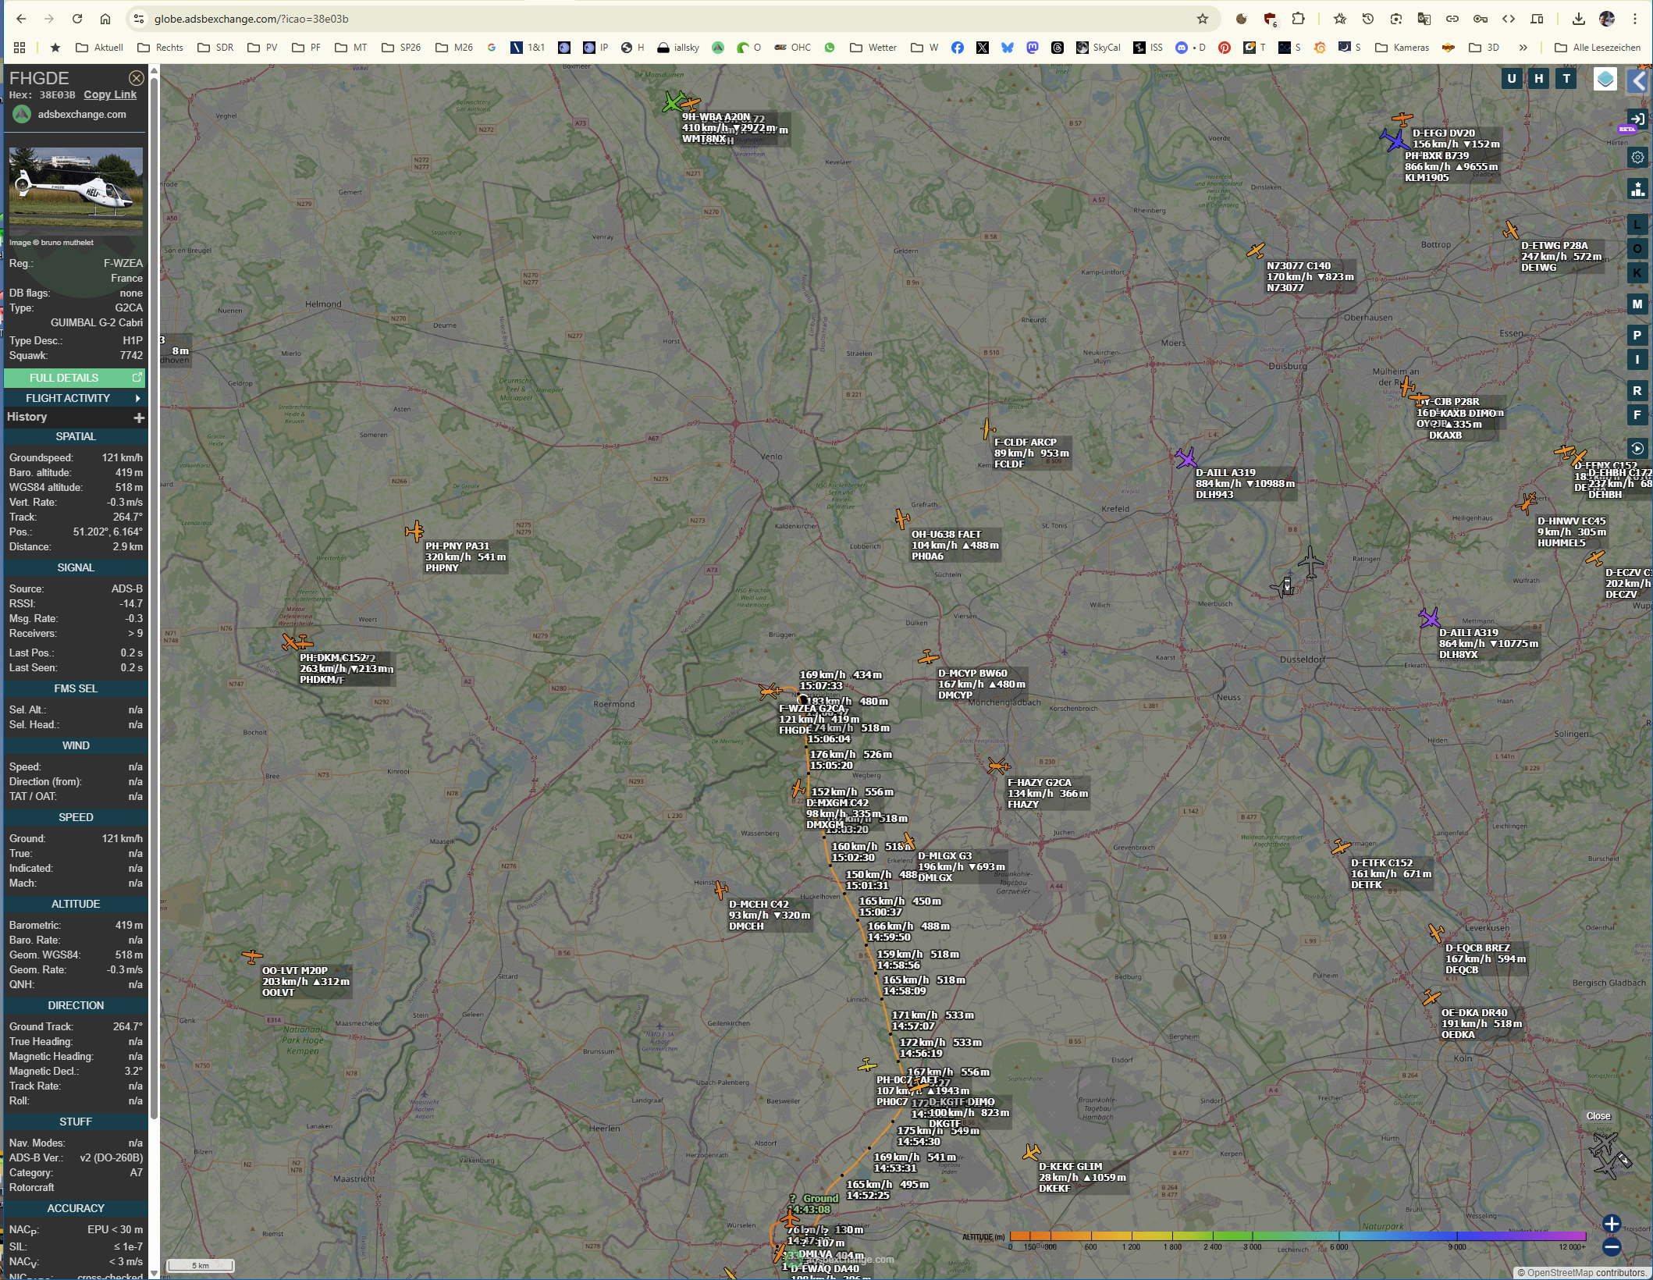Viewport: 1653px width, 1280px height.
Task: Toggle the U filter button
Action: click(x=1512, y=78)
